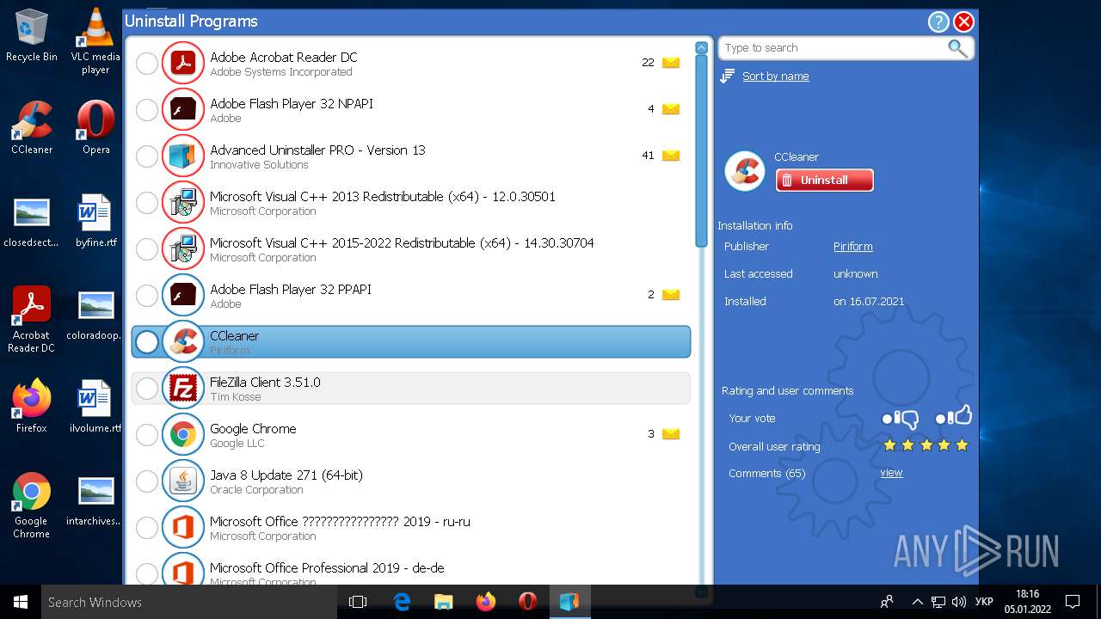Select Adobe Flash Player 32 PPAPI checkbox
This screenshot has width=1101, height=619.
147,295
